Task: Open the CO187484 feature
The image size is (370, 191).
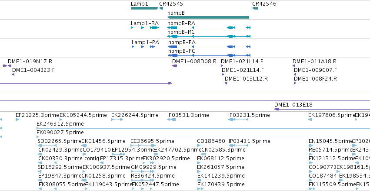Action: tap(310, 180)
